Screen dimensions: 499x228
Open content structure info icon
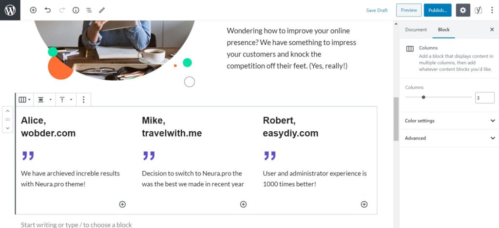click(x=76, y=10)
